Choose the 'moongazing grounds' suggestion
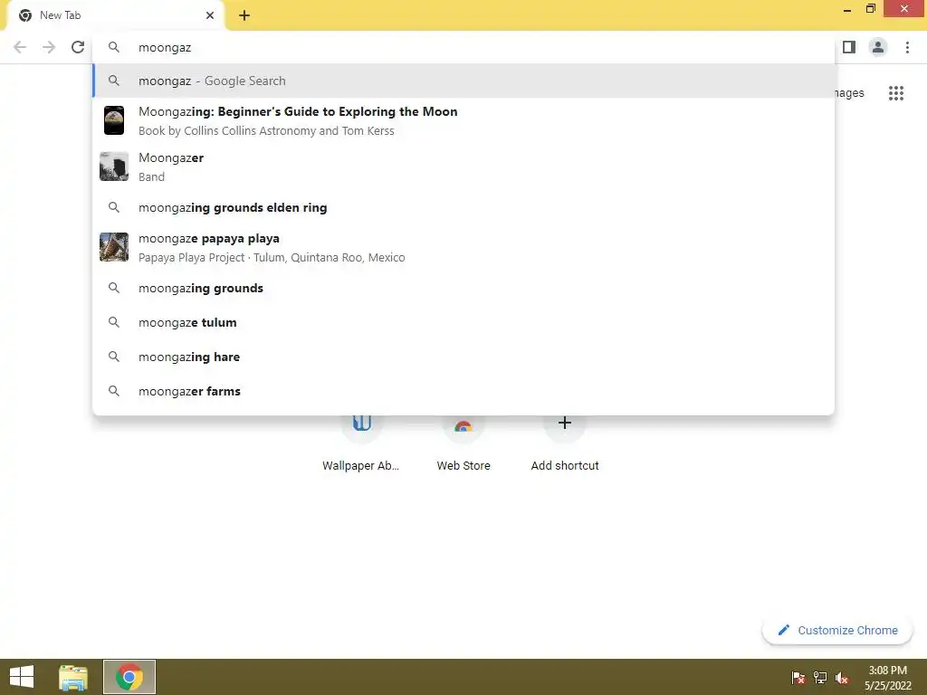This screenshot has width=927, height=695. point(464,289)
